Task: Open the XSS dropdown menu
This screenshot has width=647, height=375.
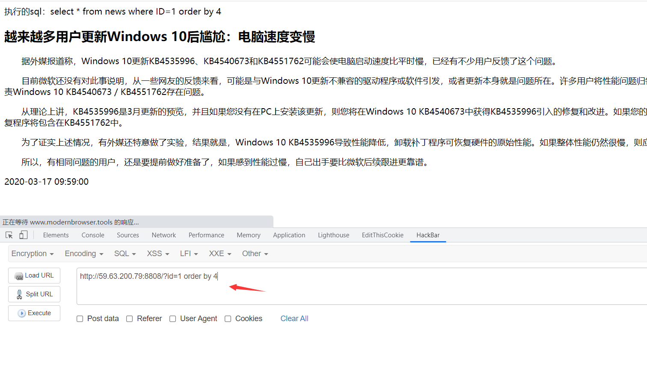Action: 158,254
